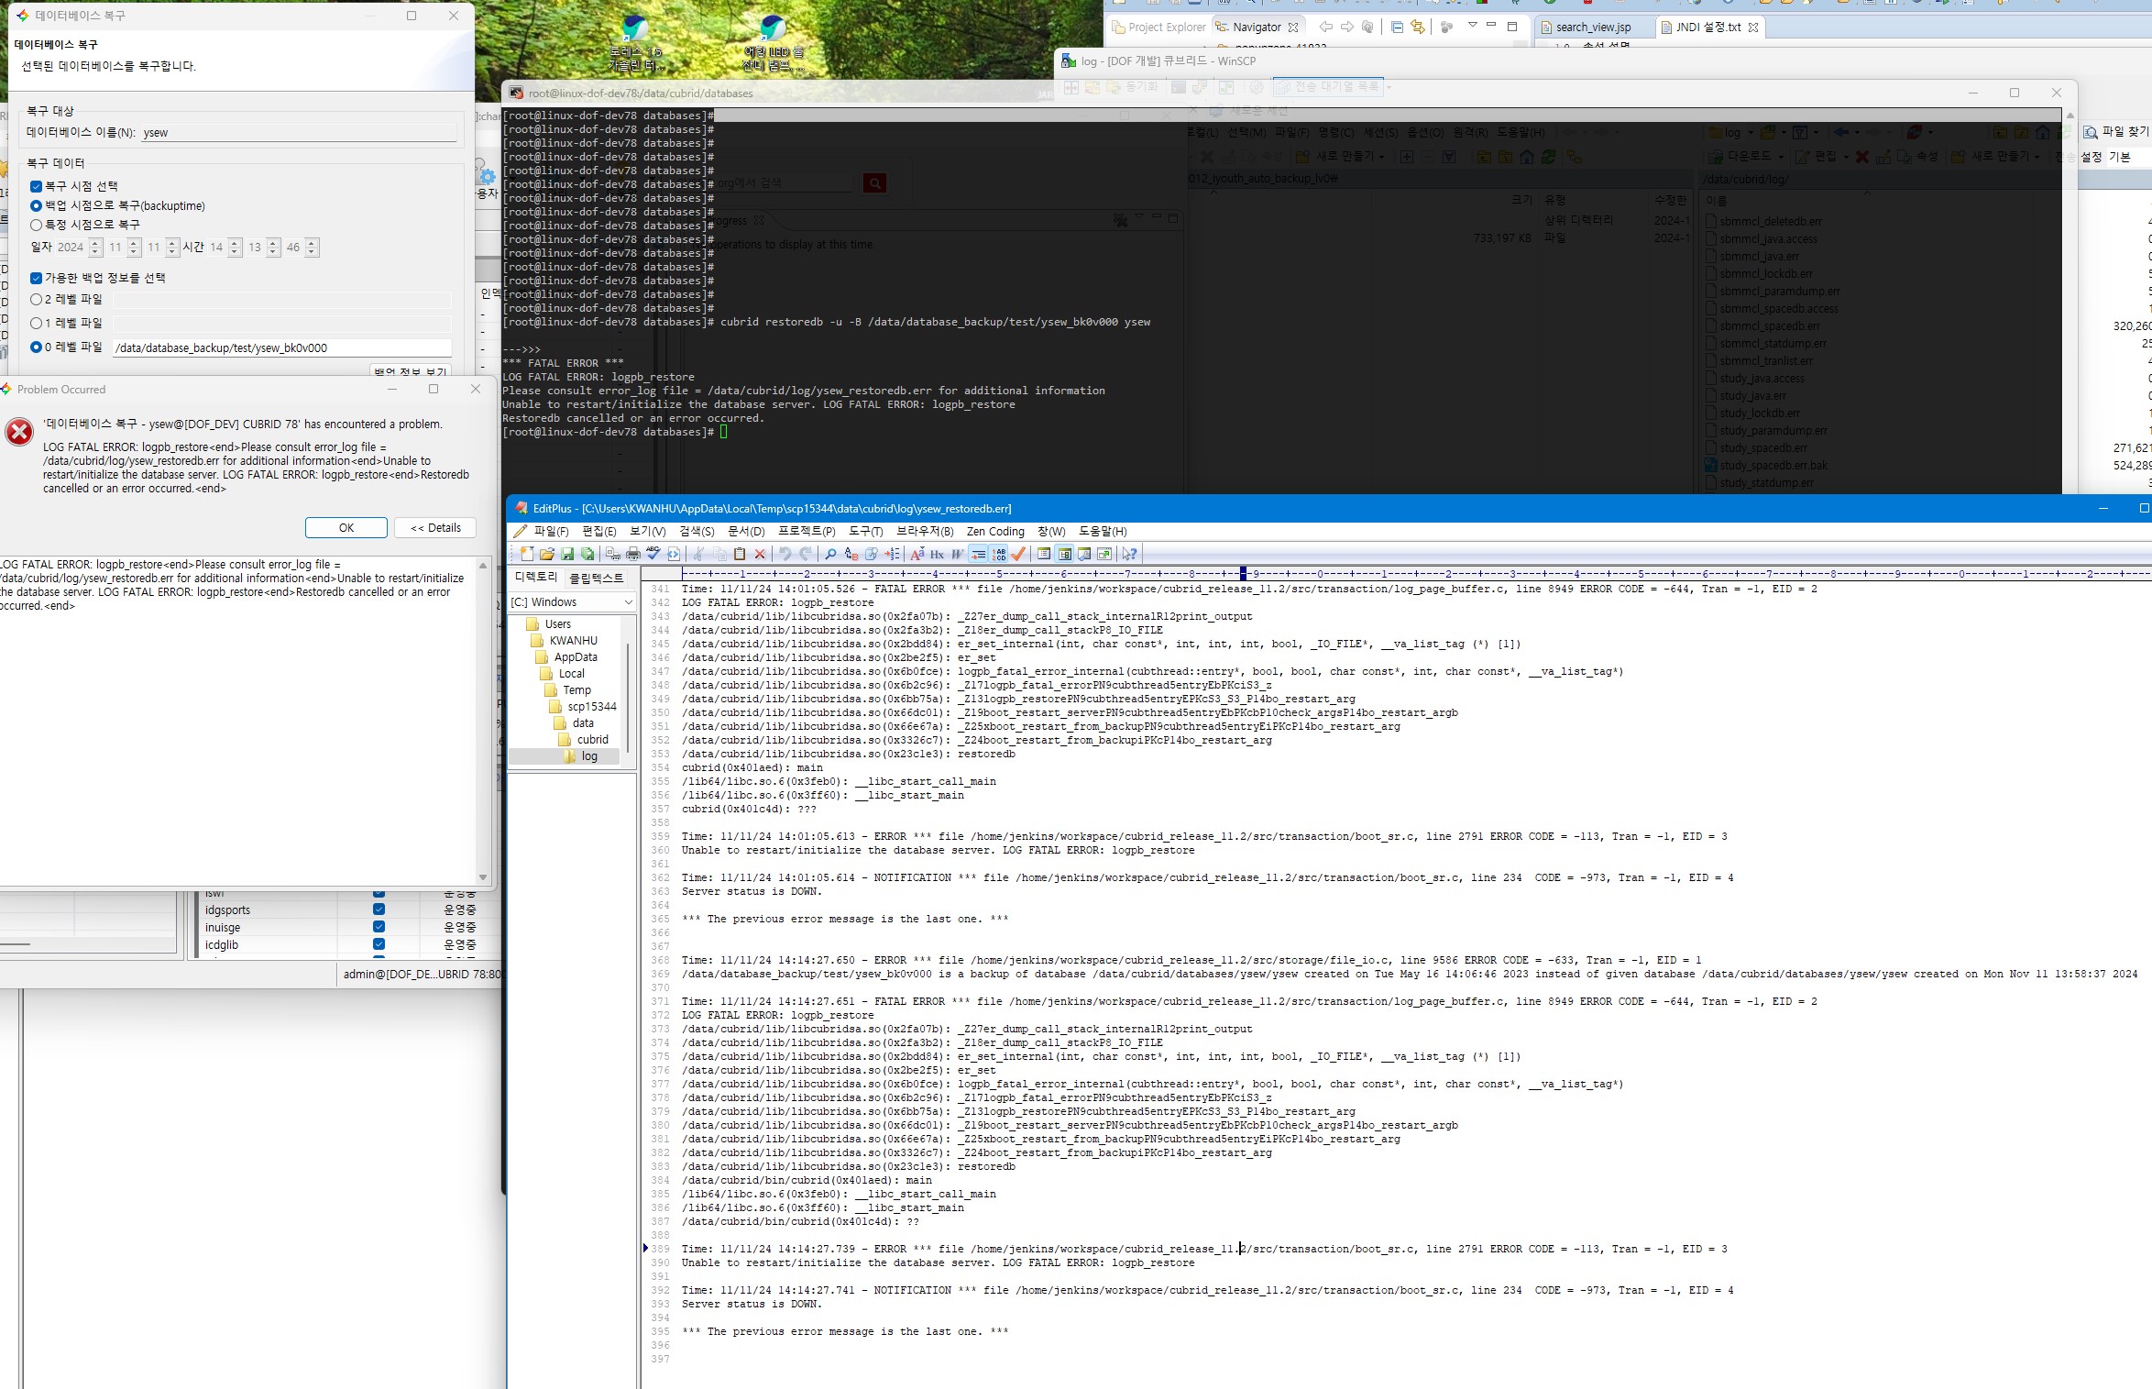Open the [C:] Windows drive dropdown

(628, 602)
